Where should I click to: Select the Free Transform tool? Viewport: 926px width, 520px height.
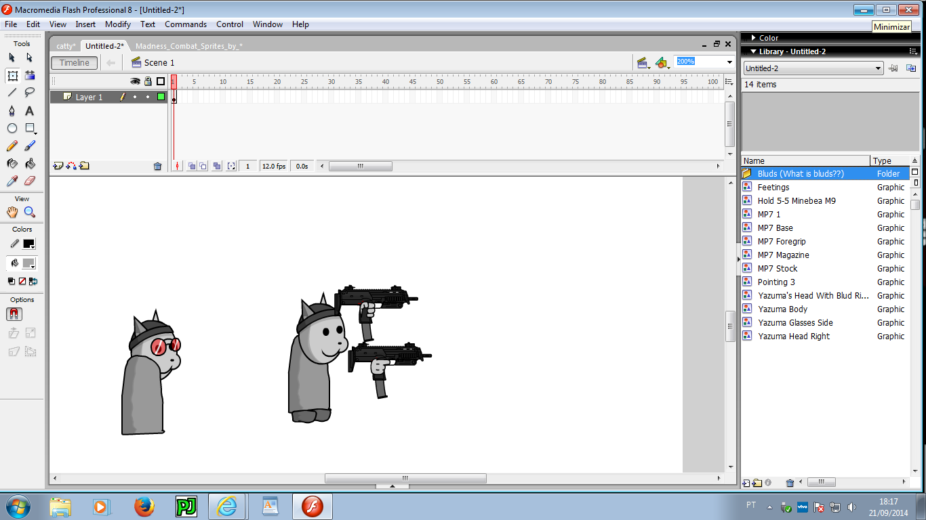(x=12, y=75)
